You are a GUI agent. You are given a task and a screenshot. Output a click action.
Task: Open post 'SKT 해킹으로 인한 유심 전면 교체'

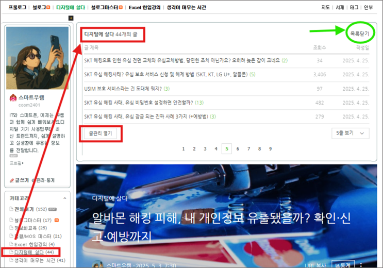pyautogui.click(x=182, y=60)
